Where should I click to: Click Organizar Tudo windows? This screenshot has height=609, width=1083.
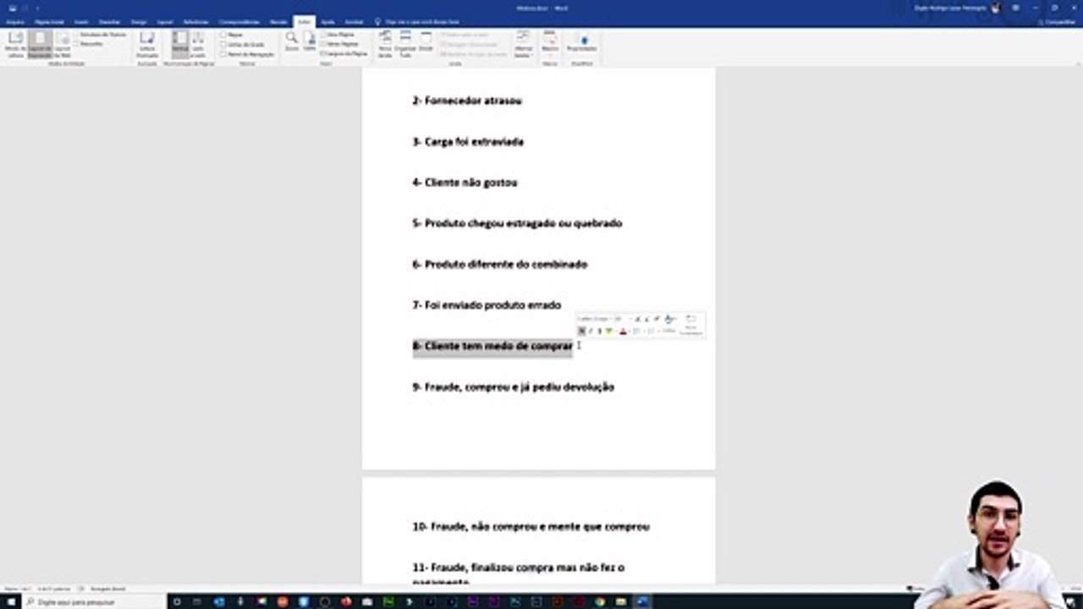pyautogui.click(x=405, y=44)
